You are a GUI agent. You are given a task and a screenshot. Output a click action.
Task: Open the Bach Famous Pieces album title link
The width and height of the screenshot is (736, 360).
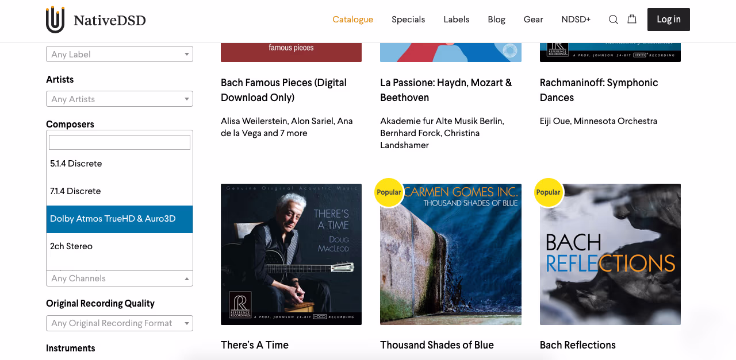pos(283,90)
